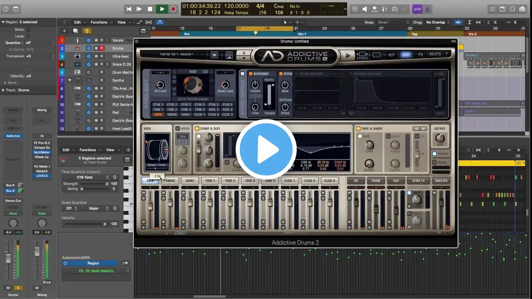Image resolution: width=532 pixels, height=299 pixels.
Task: Toggle the Mute checkbox in the Region inspector
Action: 28,30
